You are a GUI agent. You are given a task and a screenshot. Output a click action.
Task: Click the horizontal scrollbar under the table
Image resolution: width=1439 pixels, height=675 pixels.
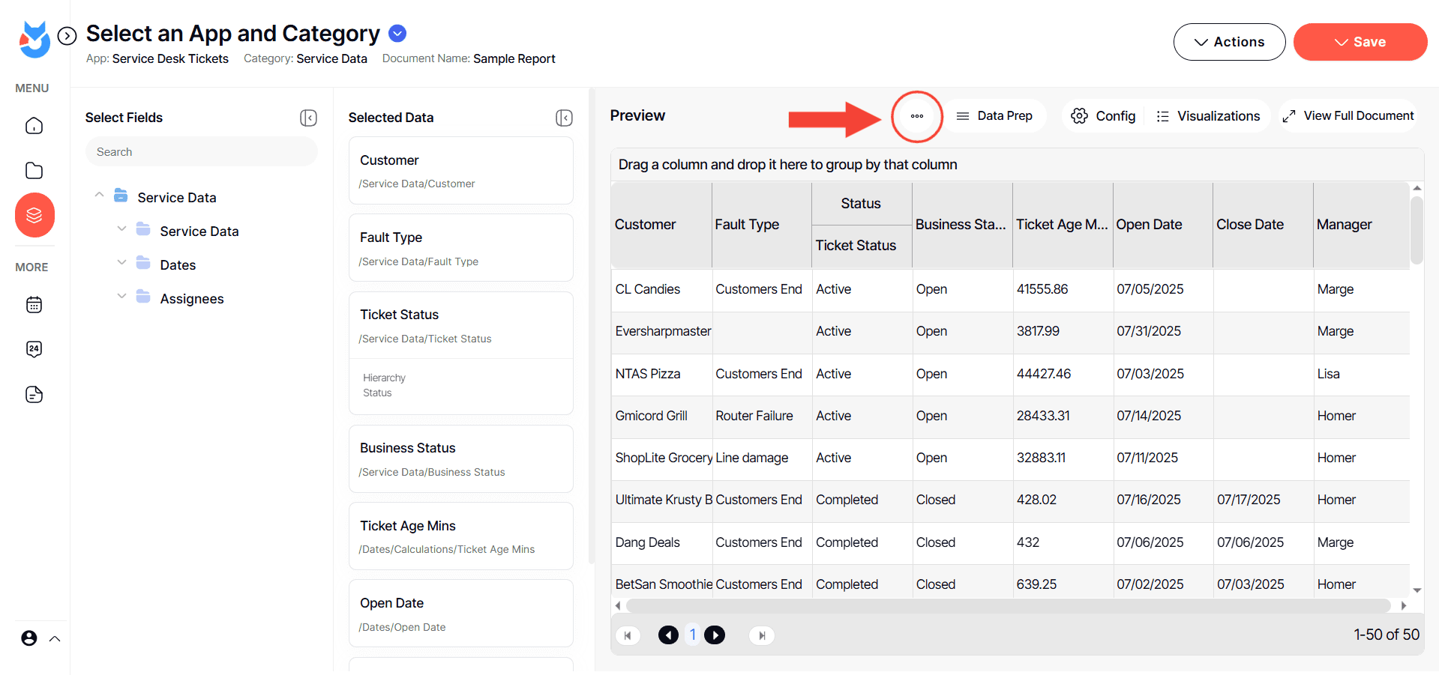tap(1007, 605)
